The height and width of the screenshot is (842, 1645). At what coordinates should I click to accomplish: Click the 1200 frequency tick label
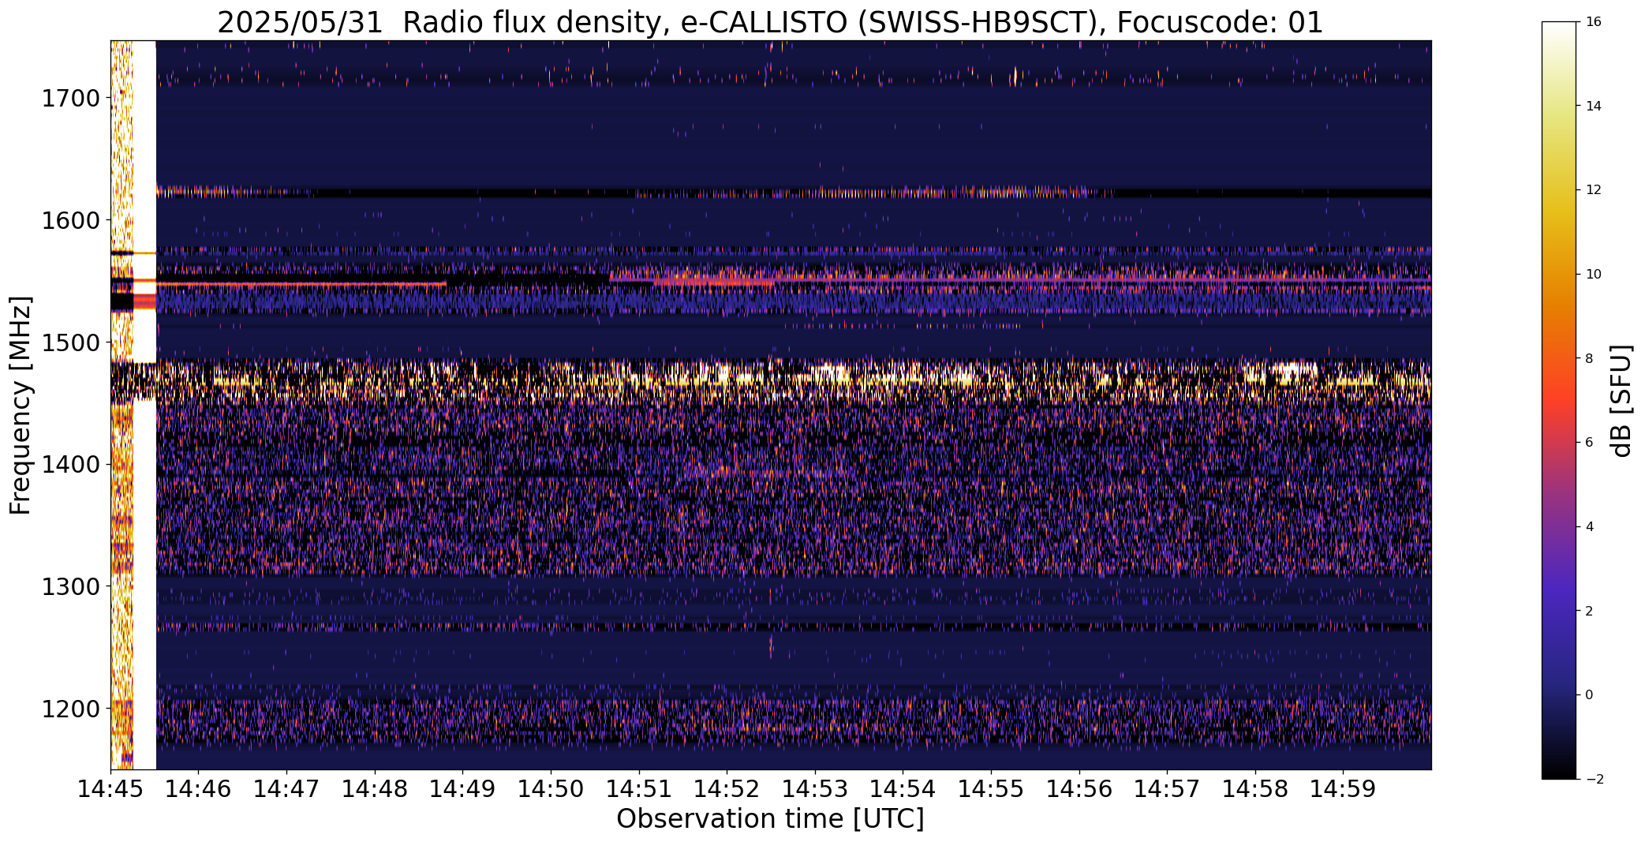(x=70, y=709)
